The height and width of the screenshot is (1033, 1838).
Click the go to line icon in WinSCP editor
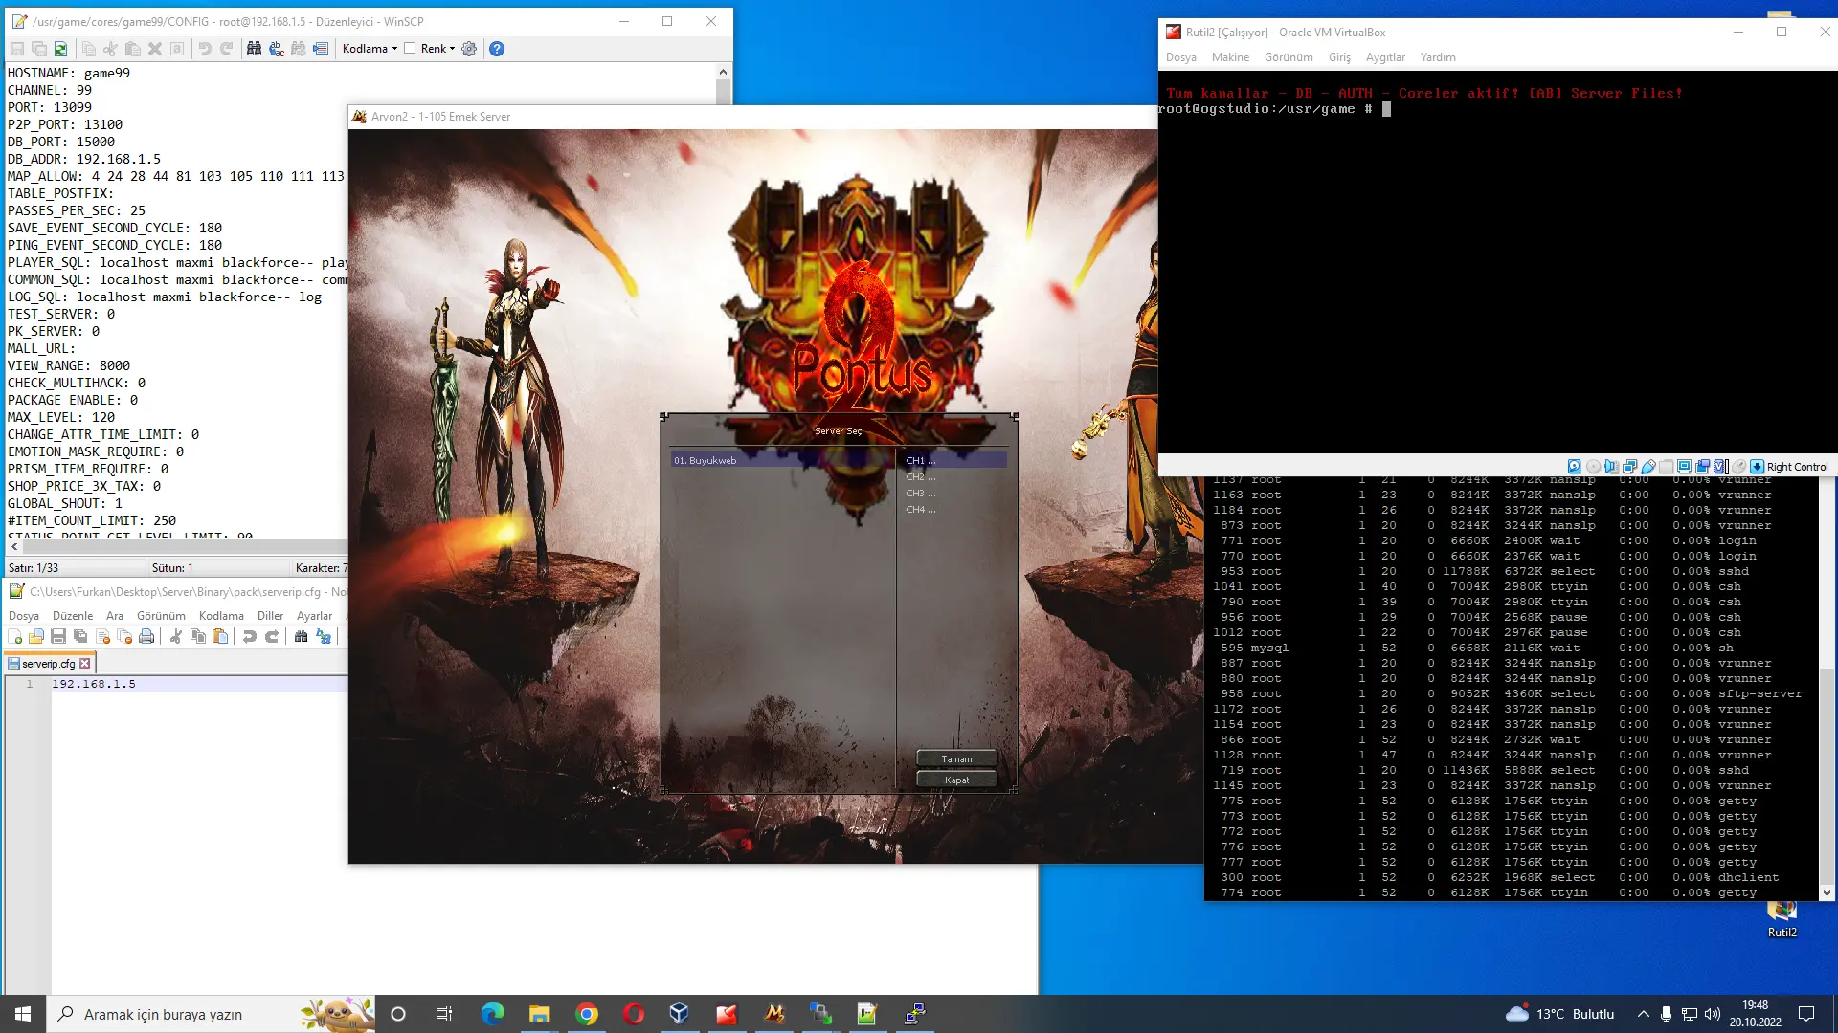coord(321,49)
